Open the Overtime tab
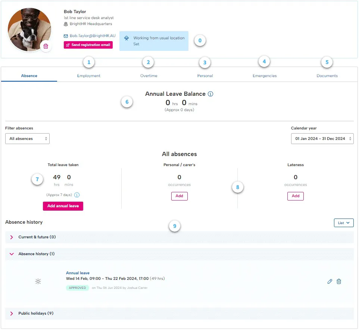 [149, 76]
